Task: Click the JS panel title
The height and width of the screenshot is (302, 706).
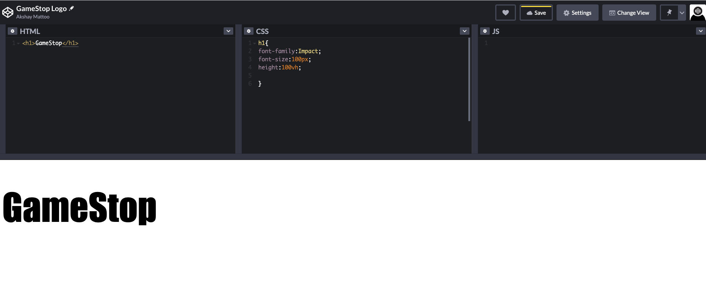Action: coord(496,31)
